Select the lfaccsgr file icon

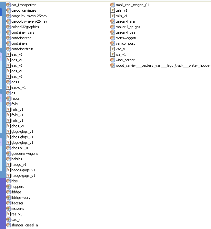pos(8,203)
